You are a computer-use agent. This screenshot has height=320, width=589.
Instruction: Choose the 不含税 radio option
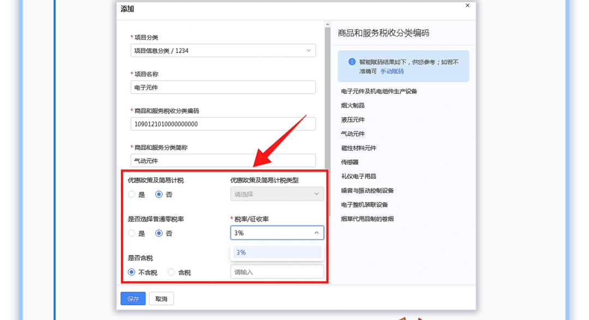(131, 273)
